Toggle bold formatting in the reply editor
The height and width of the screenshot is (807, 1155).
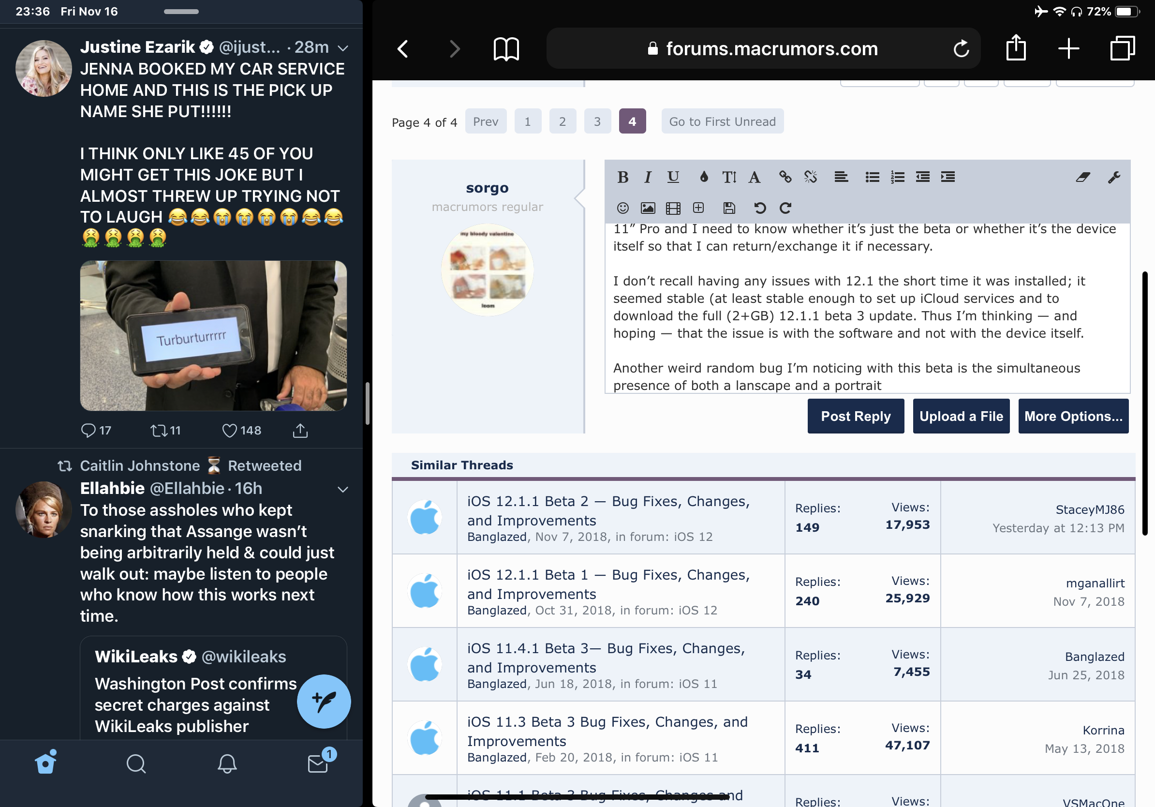click(623, 177)
